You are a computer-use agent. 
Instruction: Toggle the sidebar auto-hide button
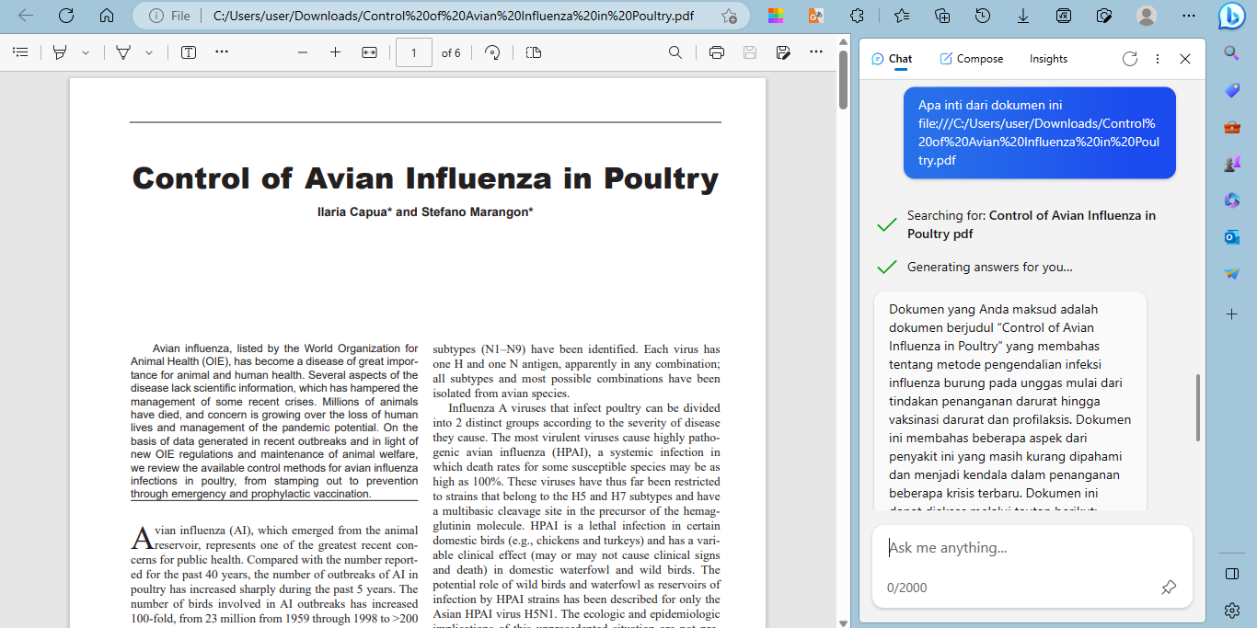pyautogui.click(x=1232, y=574)
